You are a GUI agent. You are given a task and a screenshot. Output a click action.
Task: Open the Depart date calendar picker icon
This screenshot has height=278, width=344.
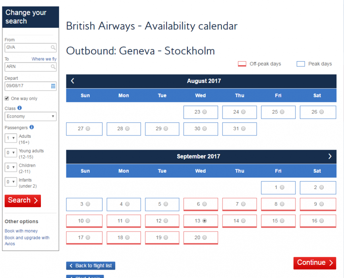(x=53, y=86)
